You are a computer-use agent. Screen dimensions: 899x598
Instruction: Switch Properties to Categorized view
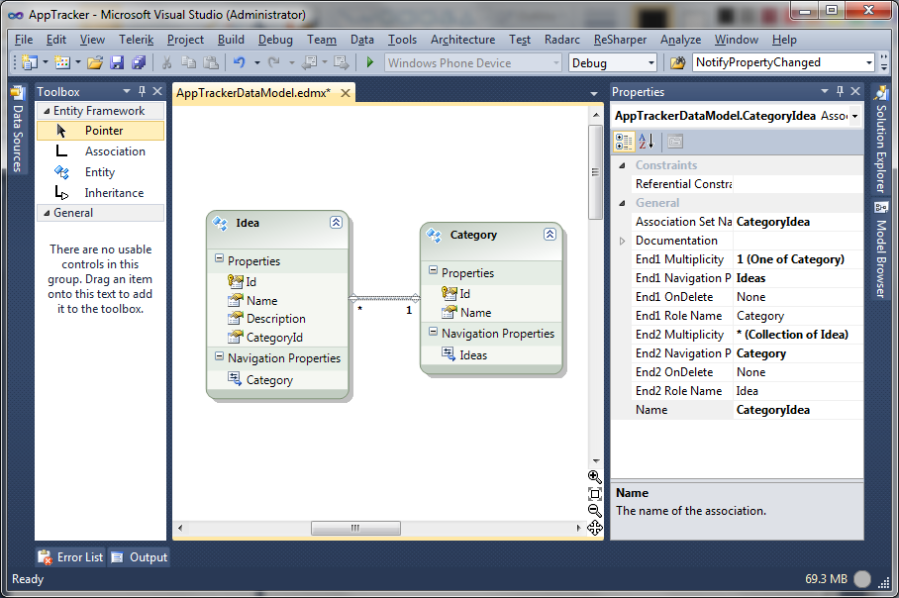pyautogui.click(x=624, y=141)
